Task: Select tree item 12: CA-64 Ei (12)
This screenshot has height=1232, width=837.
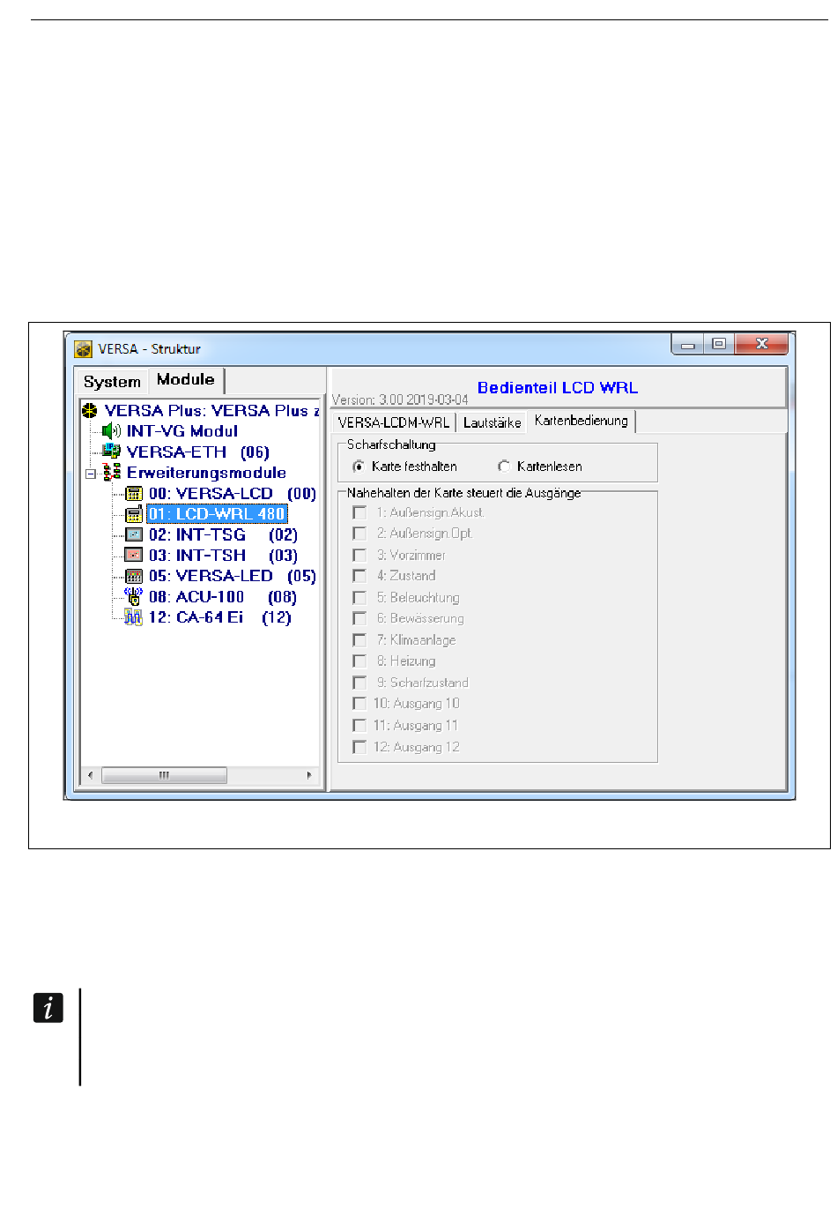Action: (x=219, y=617)
